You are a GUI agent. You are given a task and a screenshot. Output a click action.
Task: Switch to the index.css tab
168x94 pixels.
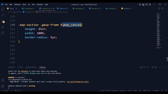tap(62, 9)
